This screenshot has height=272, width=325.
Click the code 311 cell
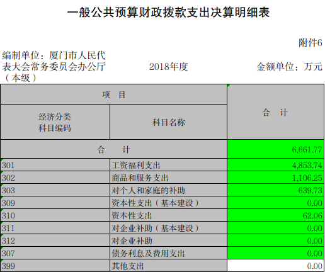[x=55, y=228]
